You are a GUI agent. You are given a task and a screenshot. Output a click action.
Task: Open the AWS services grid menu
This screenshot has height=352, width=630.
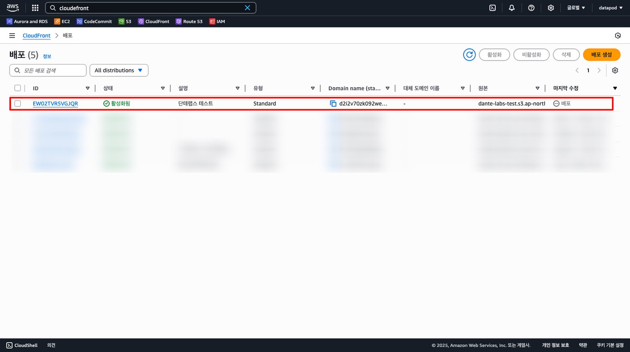tap(35, 8)
